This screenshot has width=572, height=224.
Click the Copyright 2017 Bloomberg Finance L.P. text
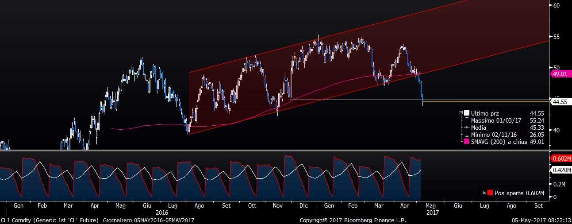coord(353,220)
